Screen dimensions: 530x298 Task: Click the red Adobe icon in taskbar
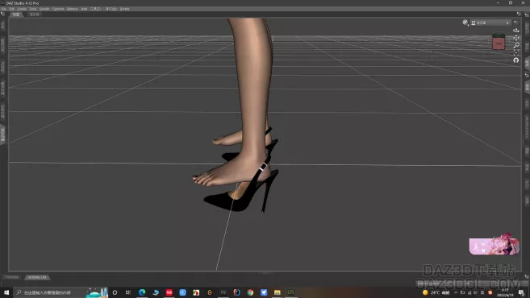[x=169, y=292]
